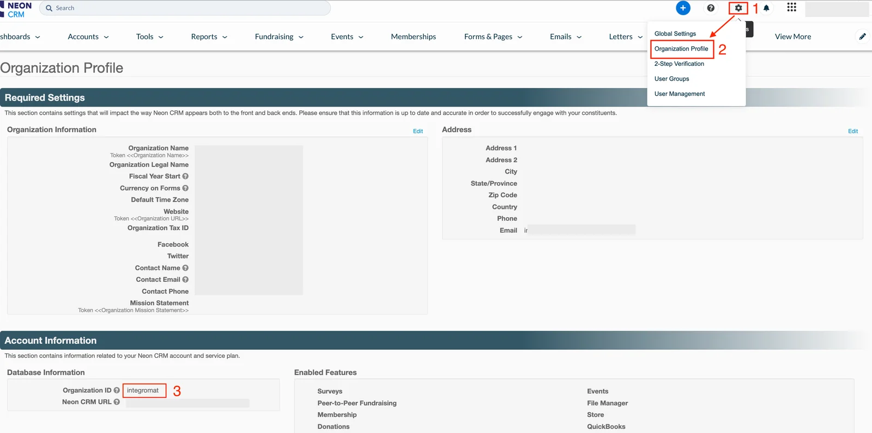Open the notifications bell icon
872x433 pixels.
[766, 8]
